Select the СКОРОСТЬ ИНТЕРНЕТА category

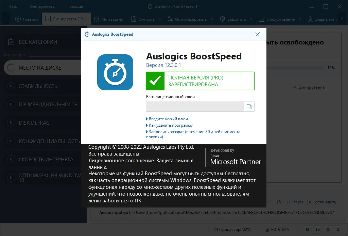pyautogui.click(x=42, y=160)
